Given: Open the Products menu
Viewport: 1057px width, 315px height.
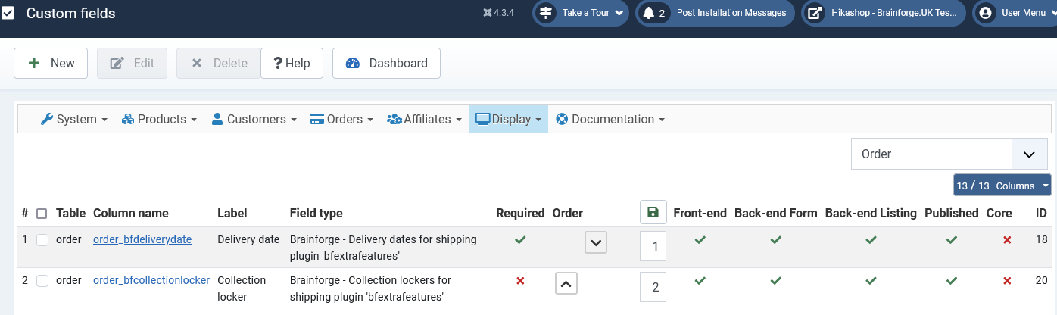Looking at the screenshot, I should tap(159, 119).
